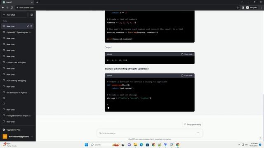Open the blue funnel app on taskbar
The image size is (264, 148).
coord(165,145)
